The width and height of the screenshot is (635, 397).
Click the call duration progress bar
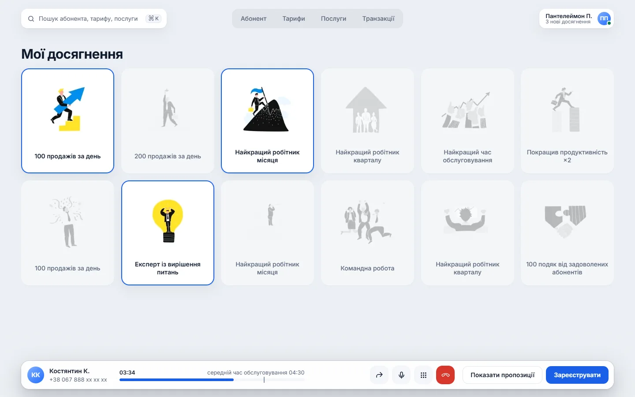(212, 380)
